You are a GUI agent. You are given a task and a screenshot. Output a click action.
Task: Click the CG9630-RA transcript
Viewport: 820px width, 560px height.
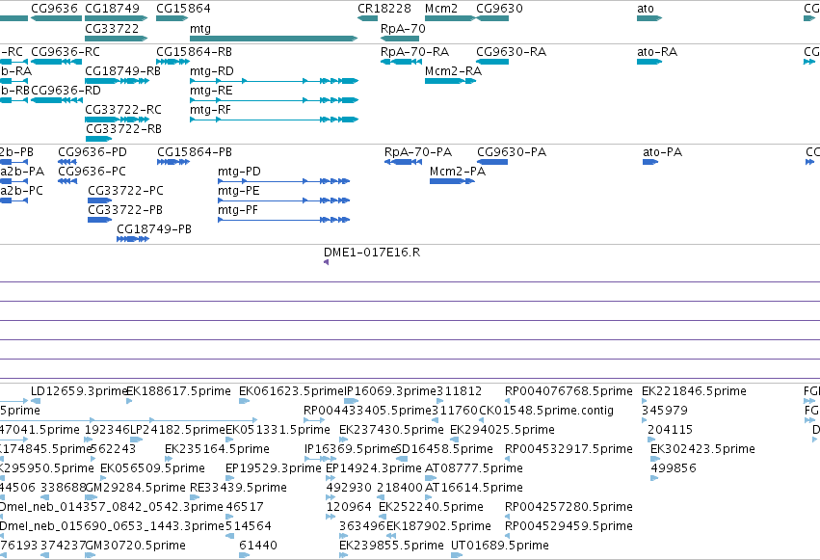pyautogui.click(x=492, y=62)
